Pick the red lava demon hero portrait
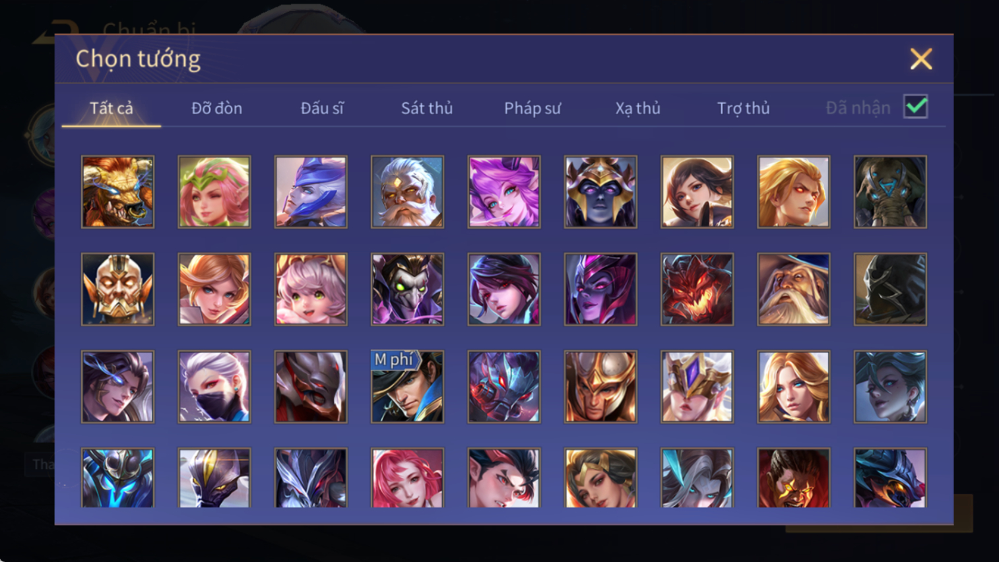 (697, 289)
